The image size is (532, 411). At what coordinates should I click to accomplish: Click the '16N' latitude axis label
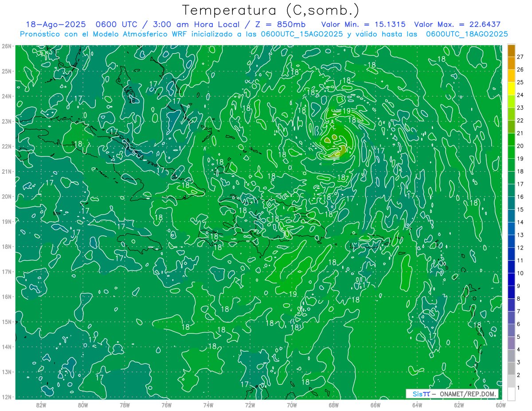click(7, 297)
